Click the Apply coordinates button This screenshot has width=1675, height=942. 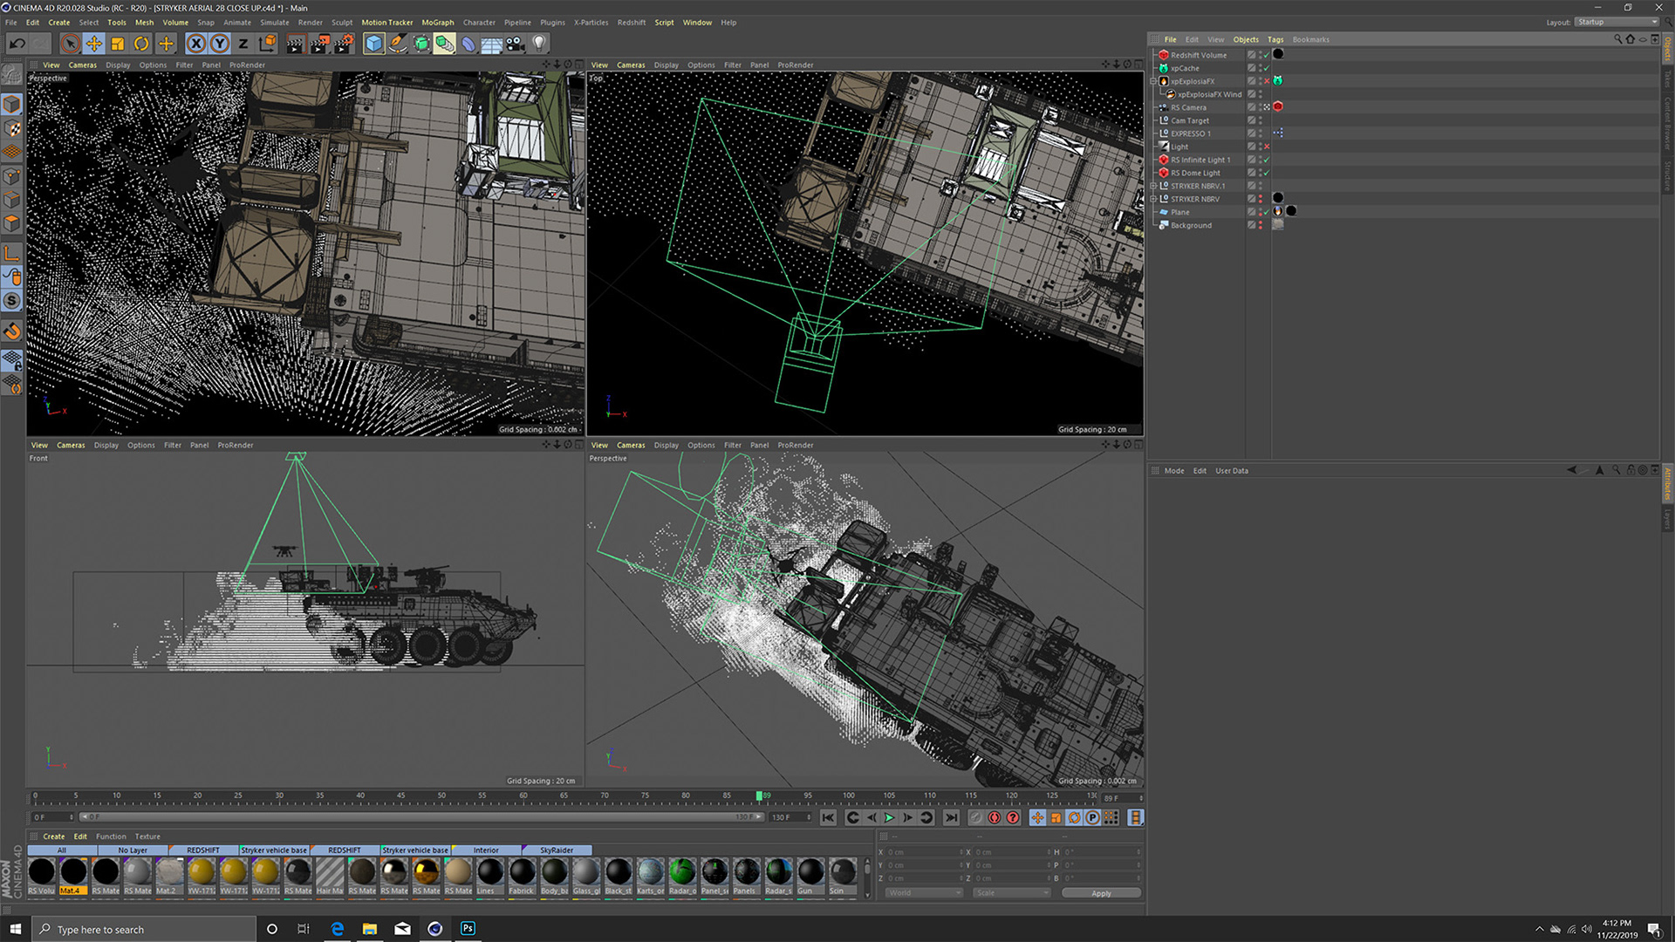click(1101, 893)
